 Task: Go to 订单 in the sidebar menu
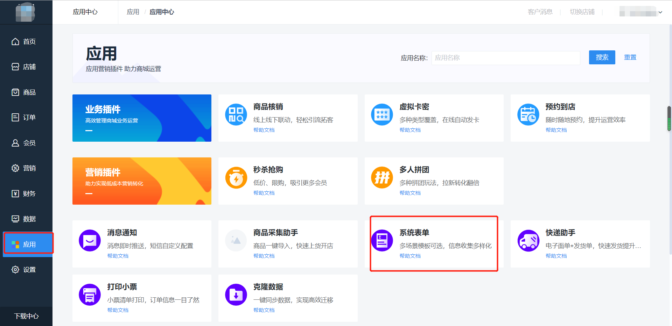click(x=24, y=118)
